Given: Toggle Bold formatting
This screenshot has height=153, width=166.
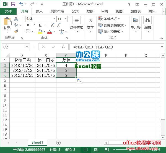Looking at the screenshot, I should [28, 25].
